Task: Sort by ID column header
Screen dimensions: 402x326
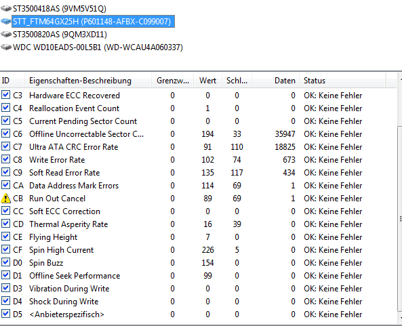Action: coord(12,81)
